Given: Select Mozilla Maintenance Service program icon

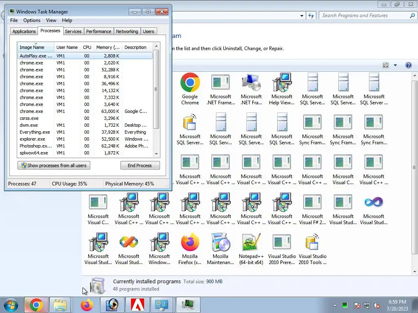Looking at the screenshot, I should (x=220, y=249).
